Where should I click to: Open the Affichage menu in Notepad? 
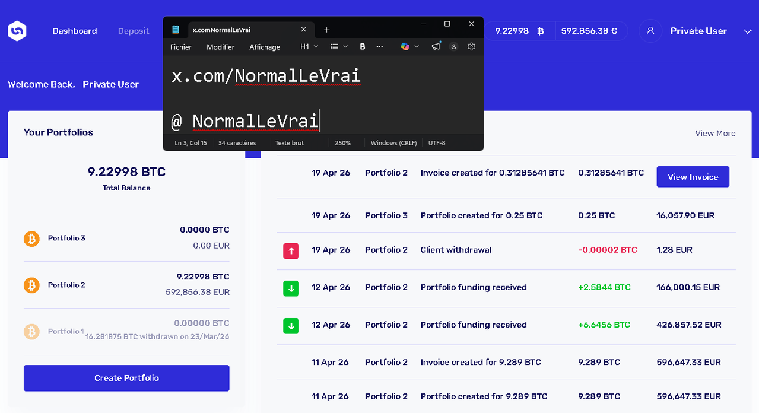[x=265, y=47]
